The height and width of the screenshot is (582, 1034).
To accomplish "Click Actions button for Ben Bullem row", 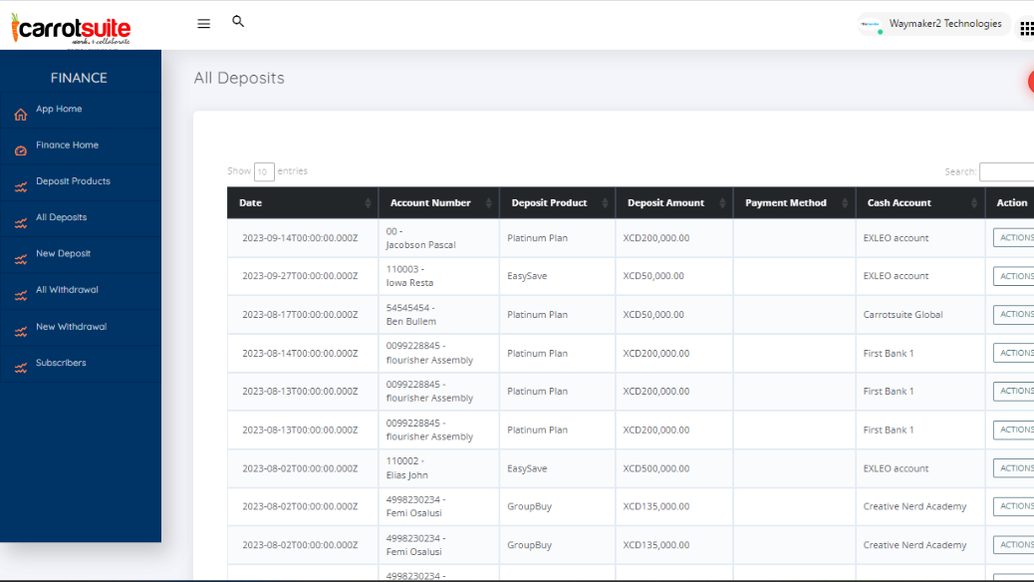I will pos(1014,315).
